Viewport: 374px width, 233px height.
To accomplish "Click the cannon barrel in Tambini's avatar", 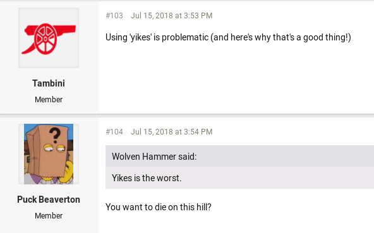I will (63, 29).
